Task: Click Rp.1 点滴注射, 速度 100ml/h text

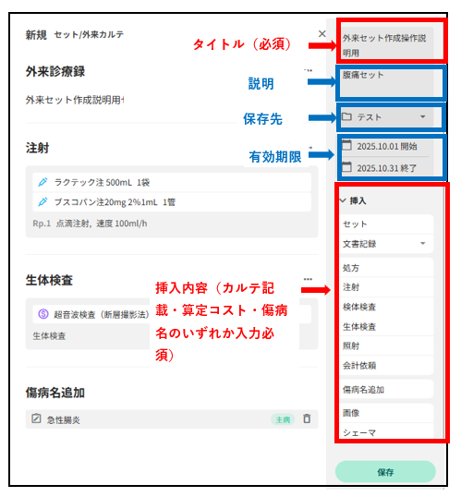Action: [x=90, y=224]
